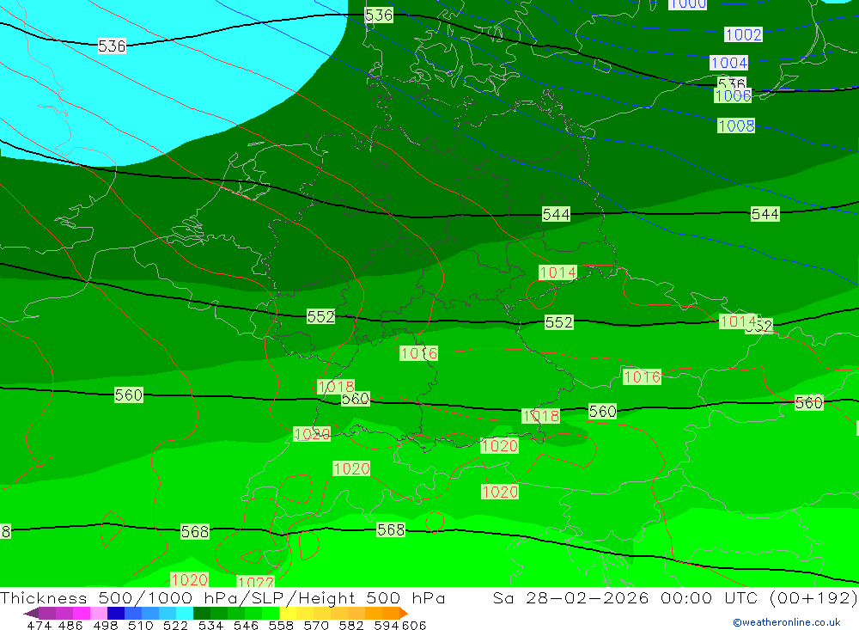This screenshot has height=630, width=859.
Task: Click the red 1022 label at the bottom
Action: (x=255, y=581)
